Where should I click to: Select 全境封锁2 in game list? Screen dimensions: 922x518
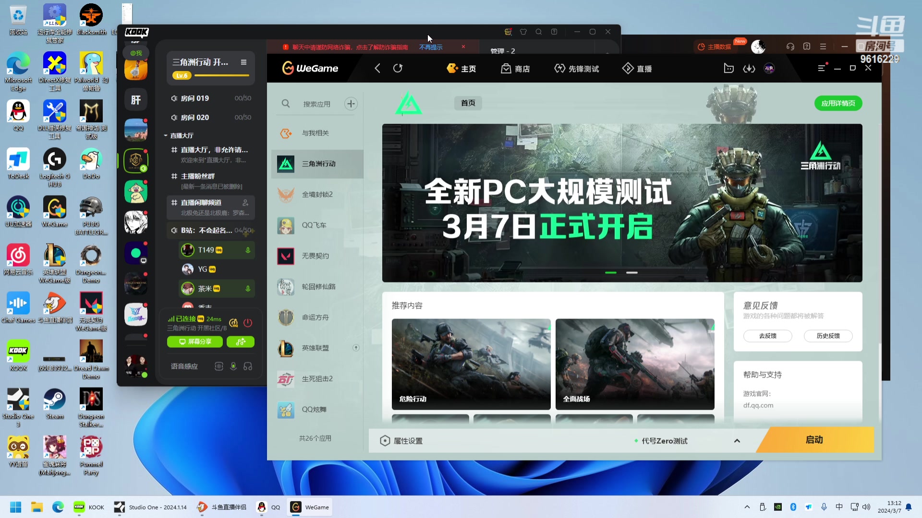click(317, 194)
